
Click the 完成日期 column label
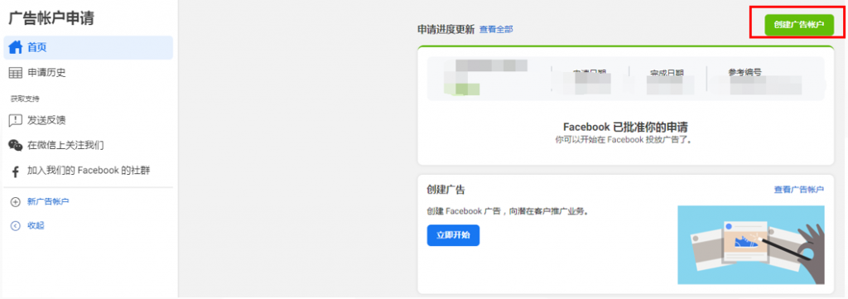(667, 72)
